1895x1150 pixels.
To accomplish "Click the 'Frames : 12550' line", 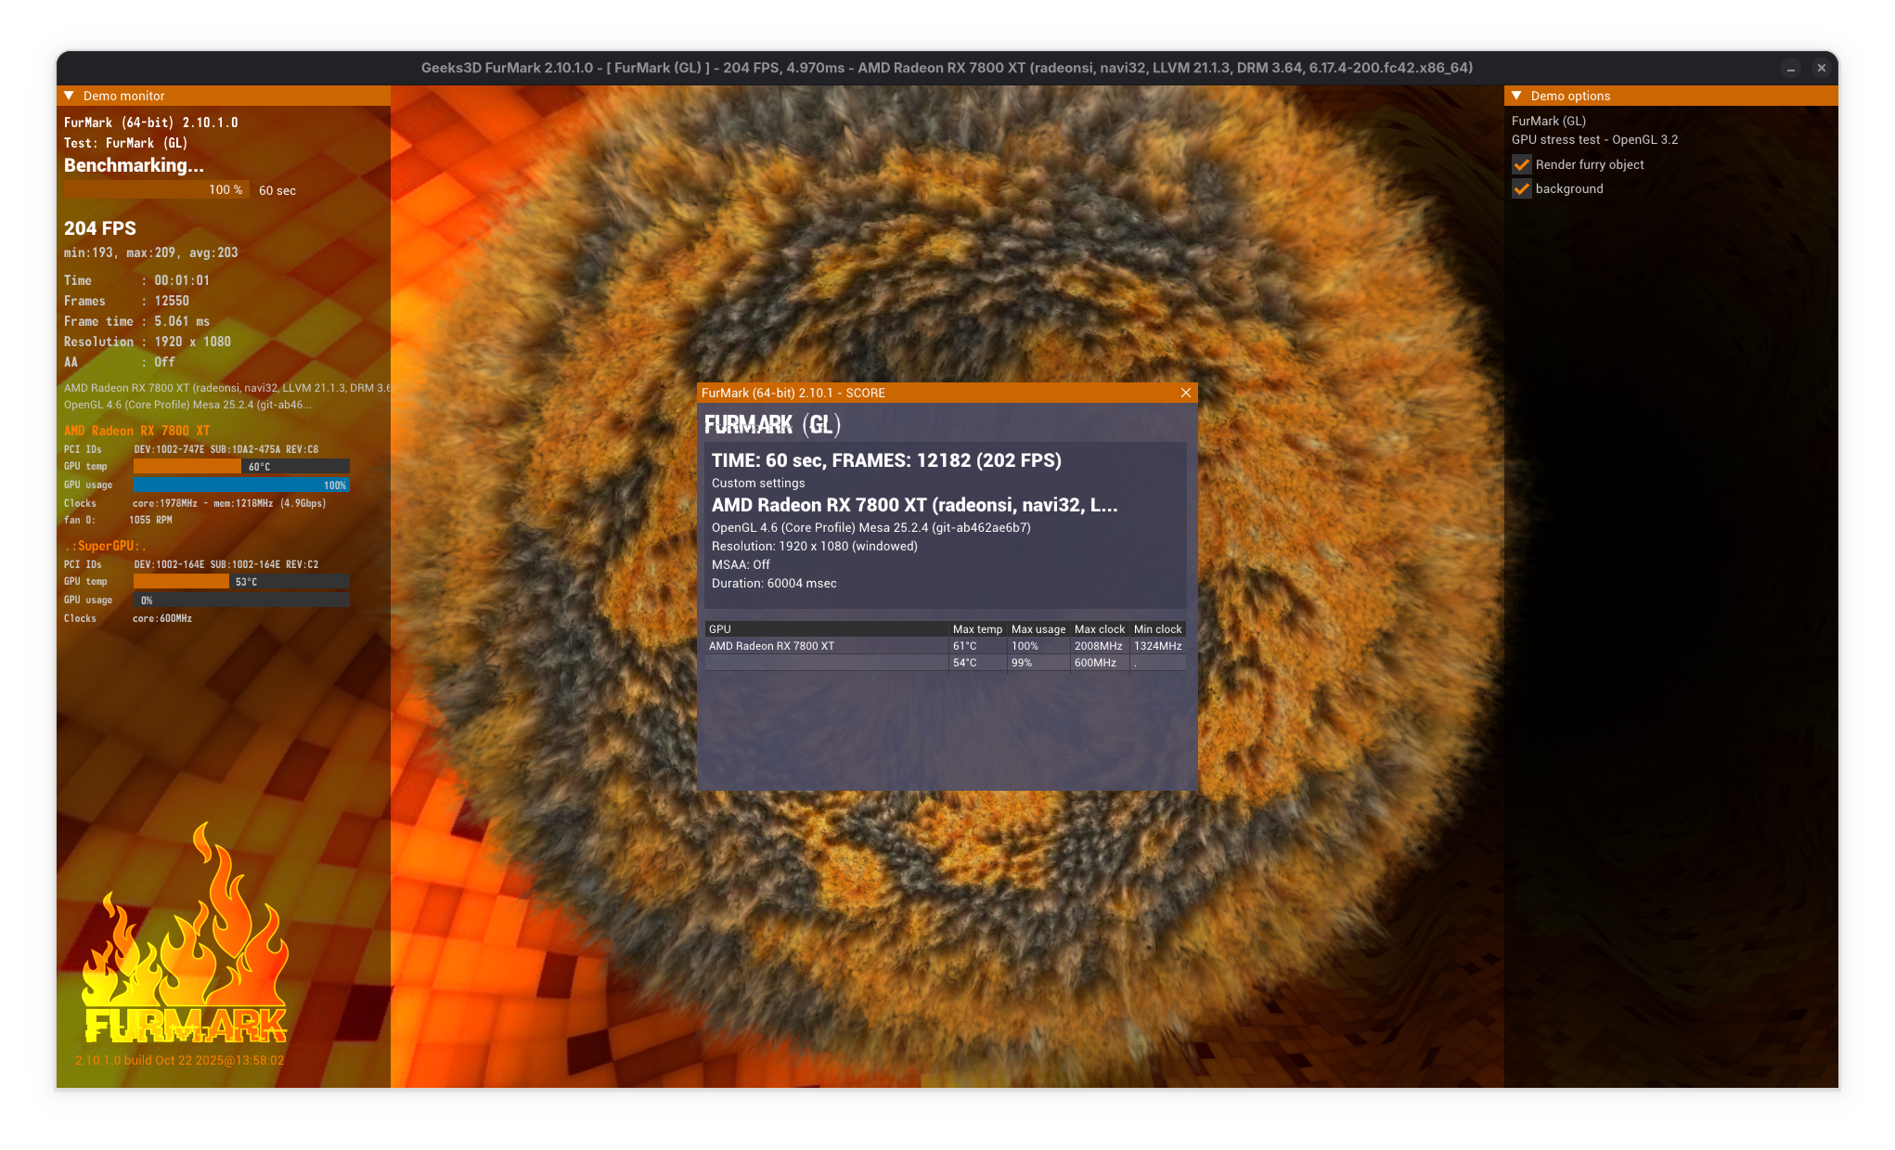I will pos(126,301).
